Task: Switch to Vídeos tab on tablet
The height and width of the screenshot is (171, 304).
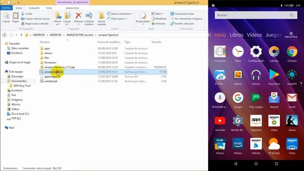Action: click(x=255, y=35)
